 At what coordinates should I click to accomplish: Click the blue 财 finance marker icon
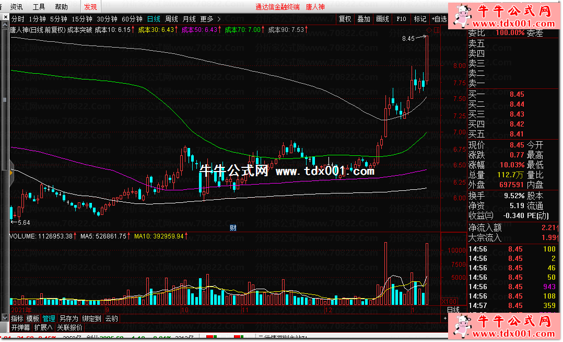(x=233, y=228)
